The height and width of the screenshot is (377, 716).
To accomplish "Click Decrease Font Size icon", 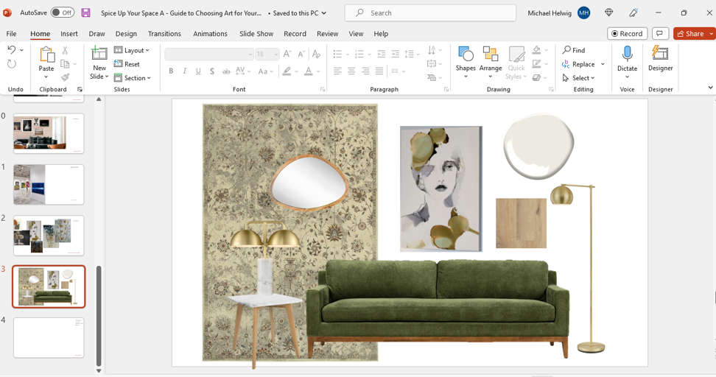I will [301, 54].
